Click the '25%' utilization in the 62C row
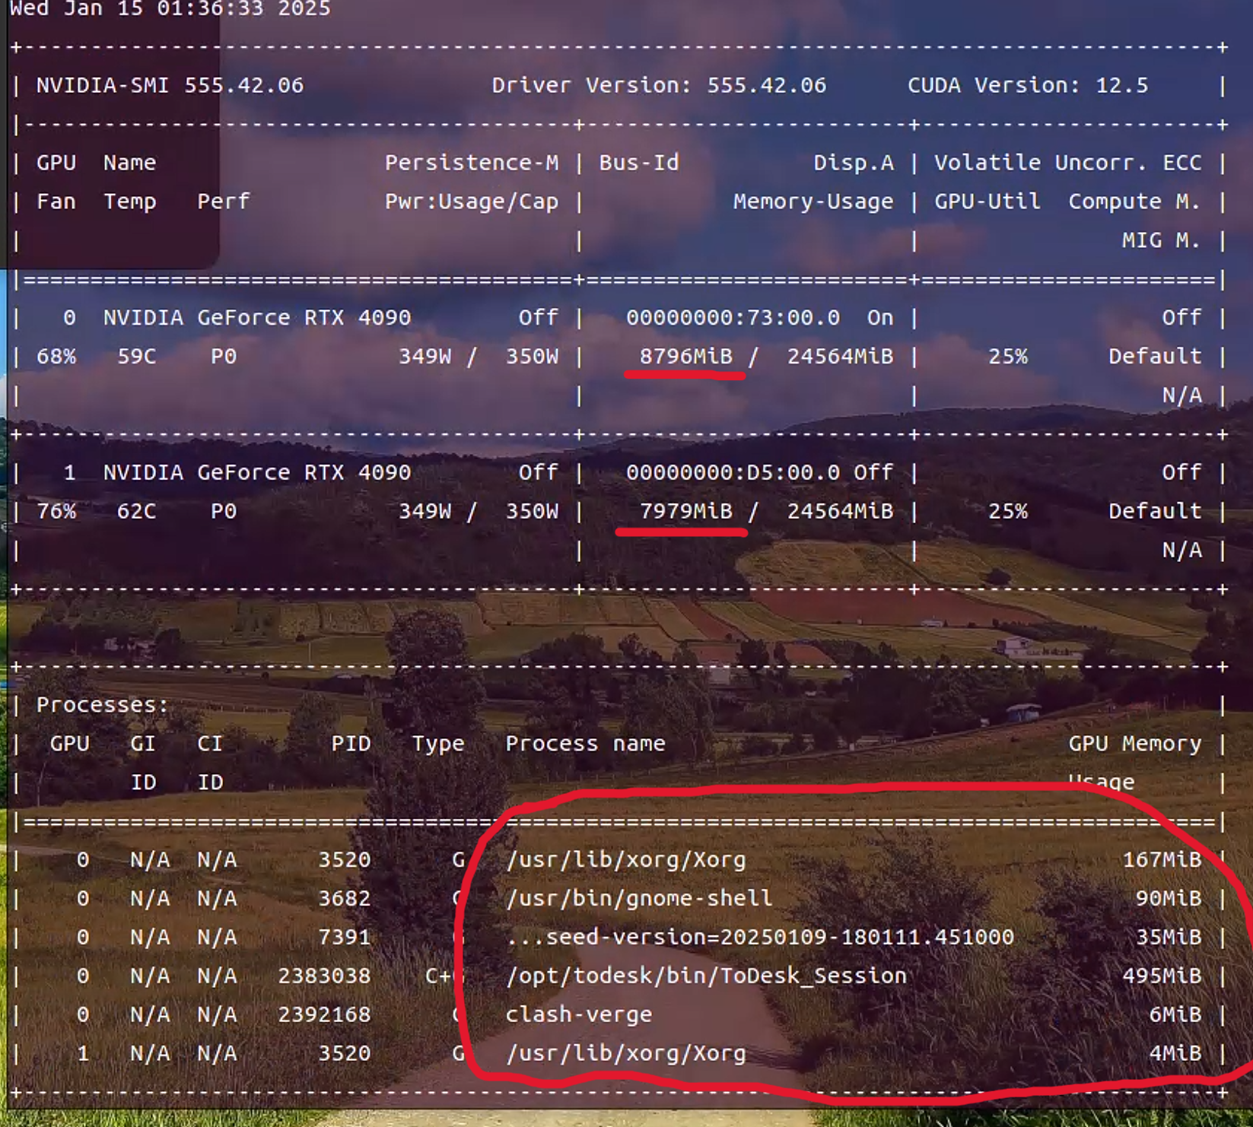The height and width of the screenshot is (1127, 1253). pyautogui.click(x=1008, y=511)
